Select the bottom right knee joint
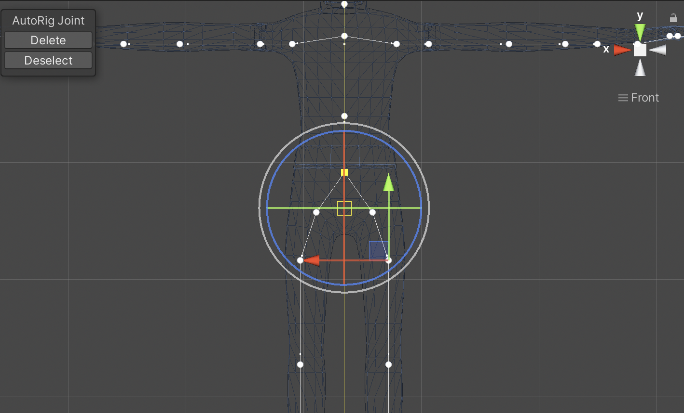Screen dimensions: 684x413 [388, 364]
